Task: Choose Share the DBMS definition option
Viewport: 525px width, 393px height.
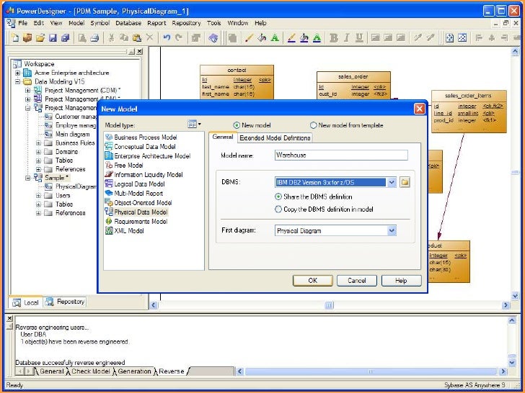Action: tap(278, 196)
